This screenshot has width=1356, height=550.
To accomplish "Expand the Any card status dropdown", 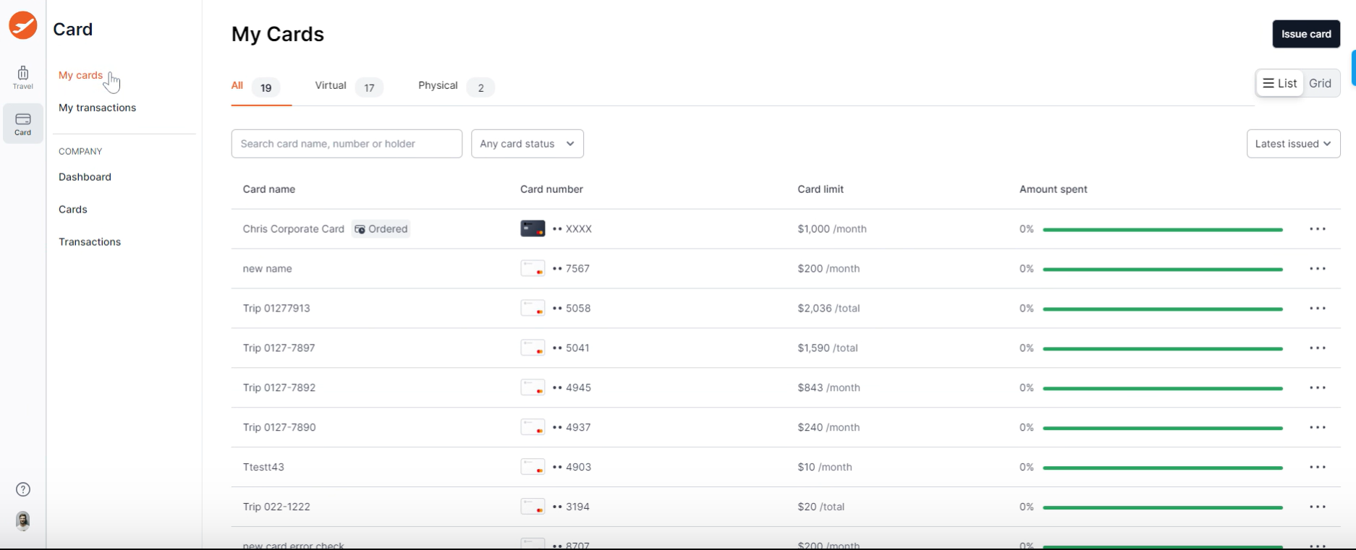I will [527, 144].
